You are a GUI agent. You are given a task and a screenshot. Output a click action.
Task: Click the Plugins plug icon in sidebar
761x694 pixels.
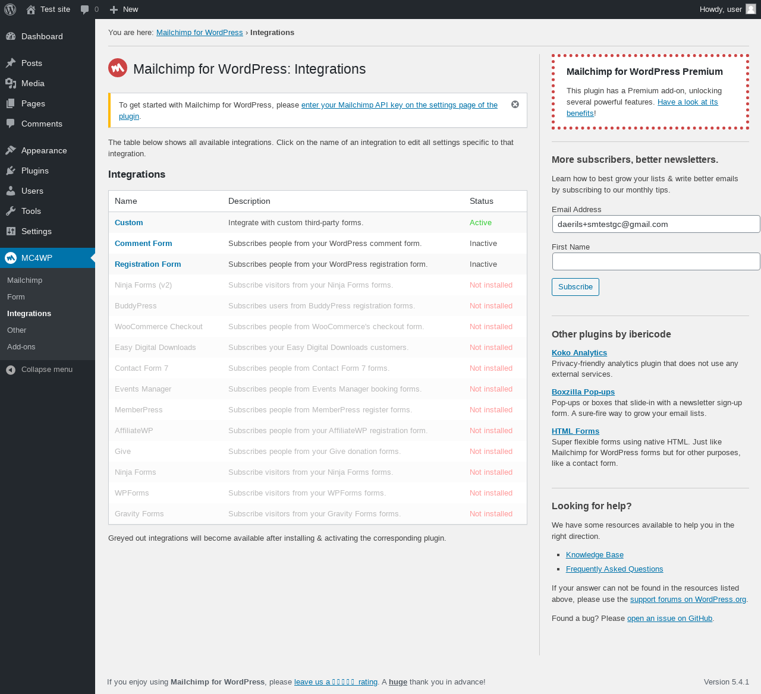pos(11,171)
